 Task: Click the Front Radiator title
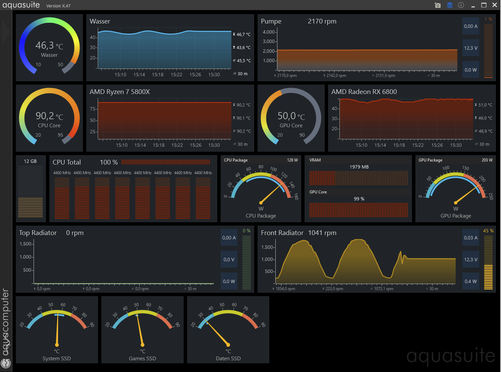(282, 233)
